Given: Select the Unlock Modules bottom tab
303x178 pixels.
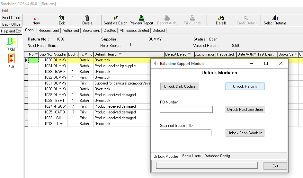Looking at the screenshot, I should tap(166, 156).
